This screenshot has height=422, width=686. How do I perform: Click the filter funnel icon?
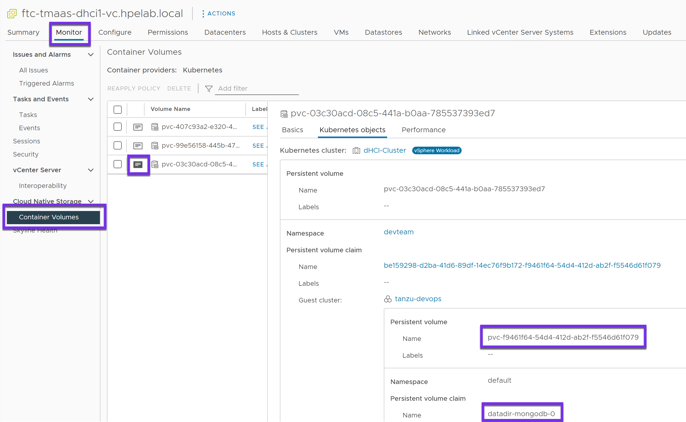click(209, 89)
